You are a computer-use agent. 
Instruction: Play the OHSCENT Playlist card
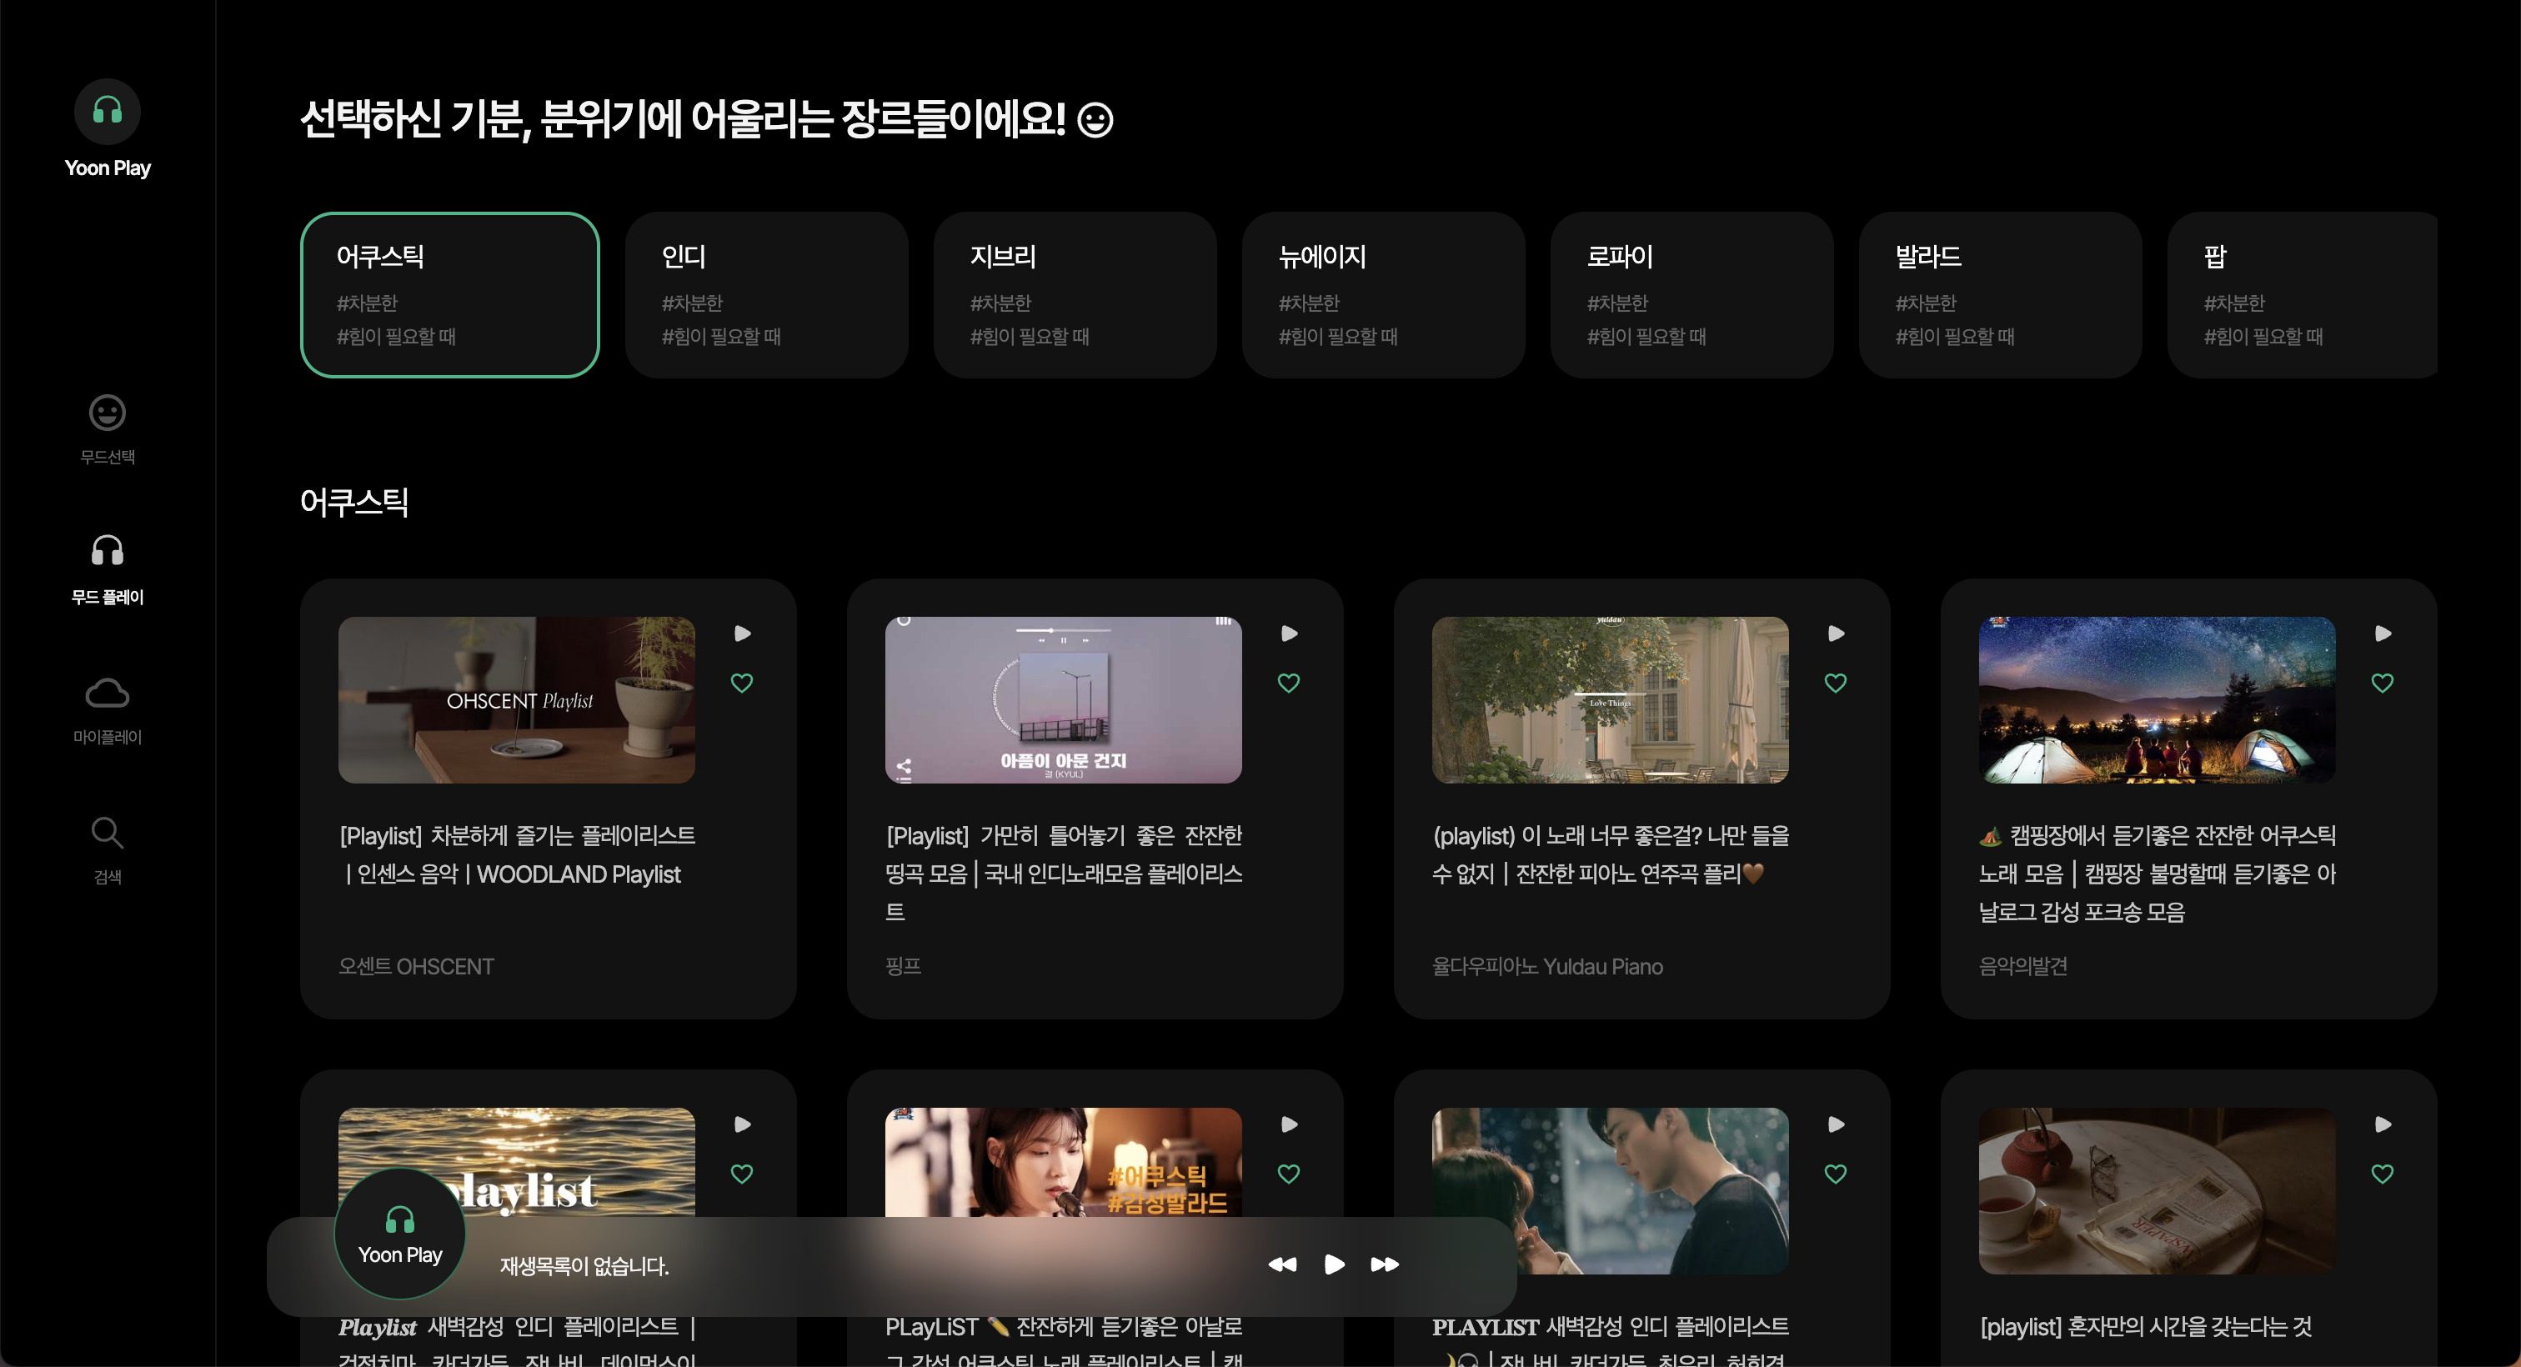pos(742,633)
